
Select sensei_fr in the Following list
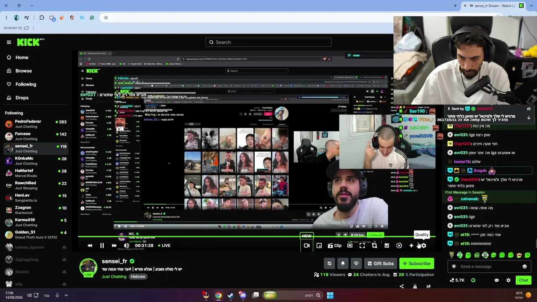(x=36, y=148)
